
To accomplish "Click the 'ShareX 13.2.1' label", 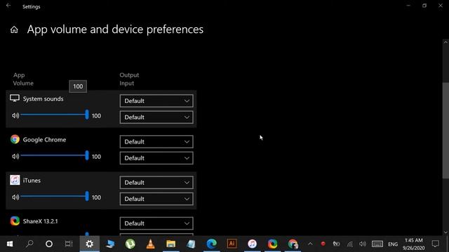I will coord(41,221).
